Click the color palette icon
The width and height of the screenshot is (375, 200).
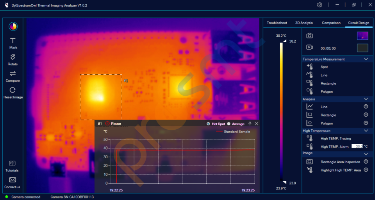[x=13, y=27]
